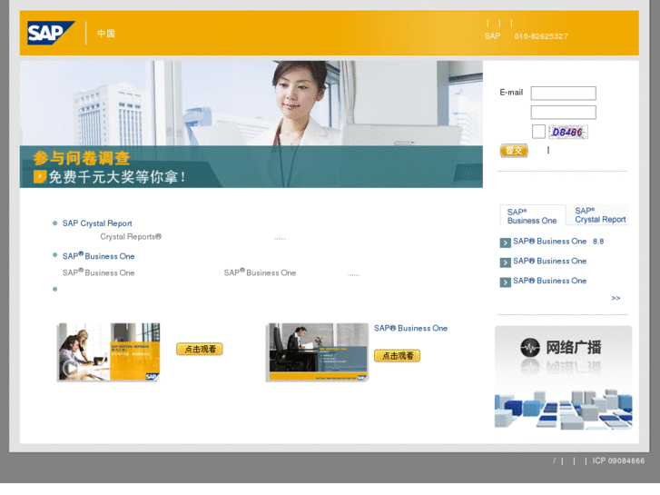Image resolution: width=660 pixels, height=495 pixels.
Task: Open the 网络广播 webcast banner
Action: point(563,378)
